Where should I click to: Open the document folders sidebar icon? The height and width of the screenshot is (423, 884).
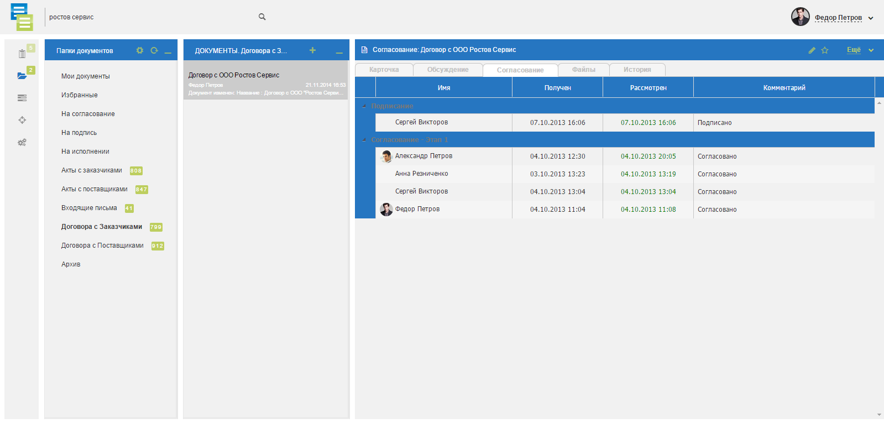coord(22,76)
